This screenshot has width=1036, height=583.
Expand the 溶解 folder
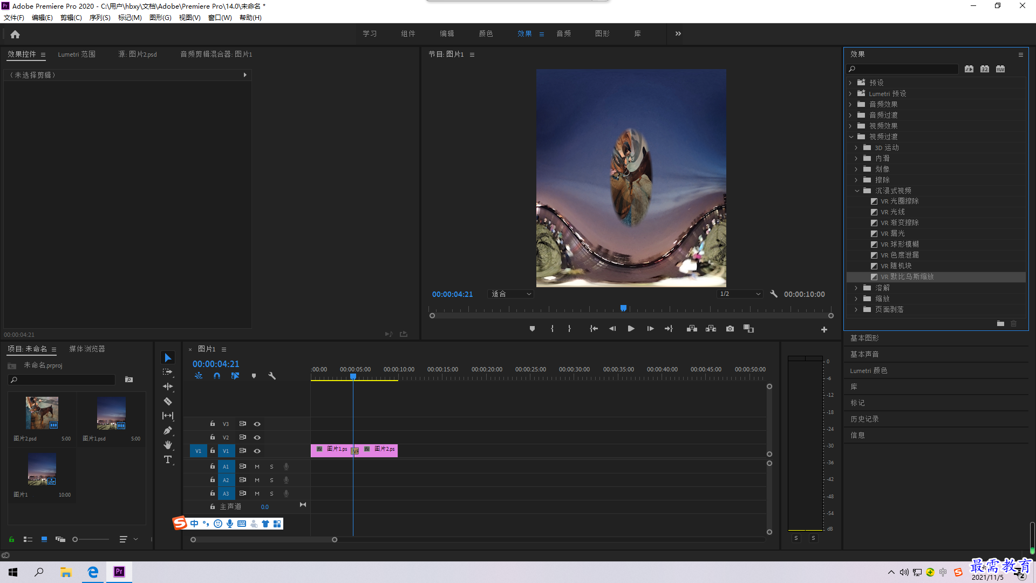click(856, 288)
